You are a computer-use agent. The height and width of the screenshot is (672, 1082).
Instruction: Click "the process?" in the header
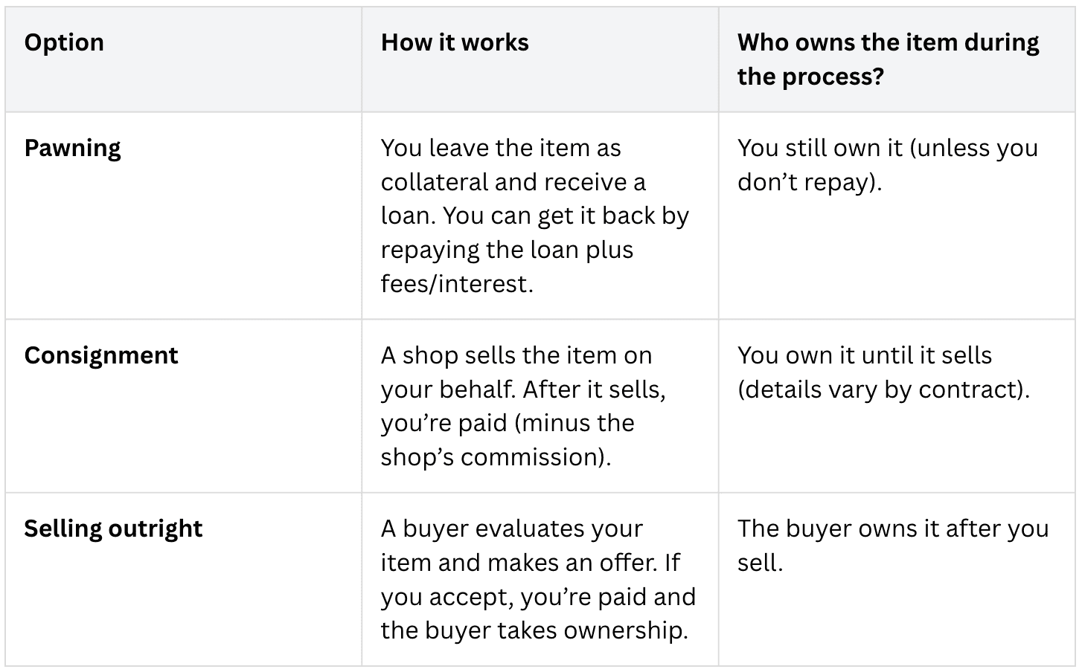pos(810,77)
